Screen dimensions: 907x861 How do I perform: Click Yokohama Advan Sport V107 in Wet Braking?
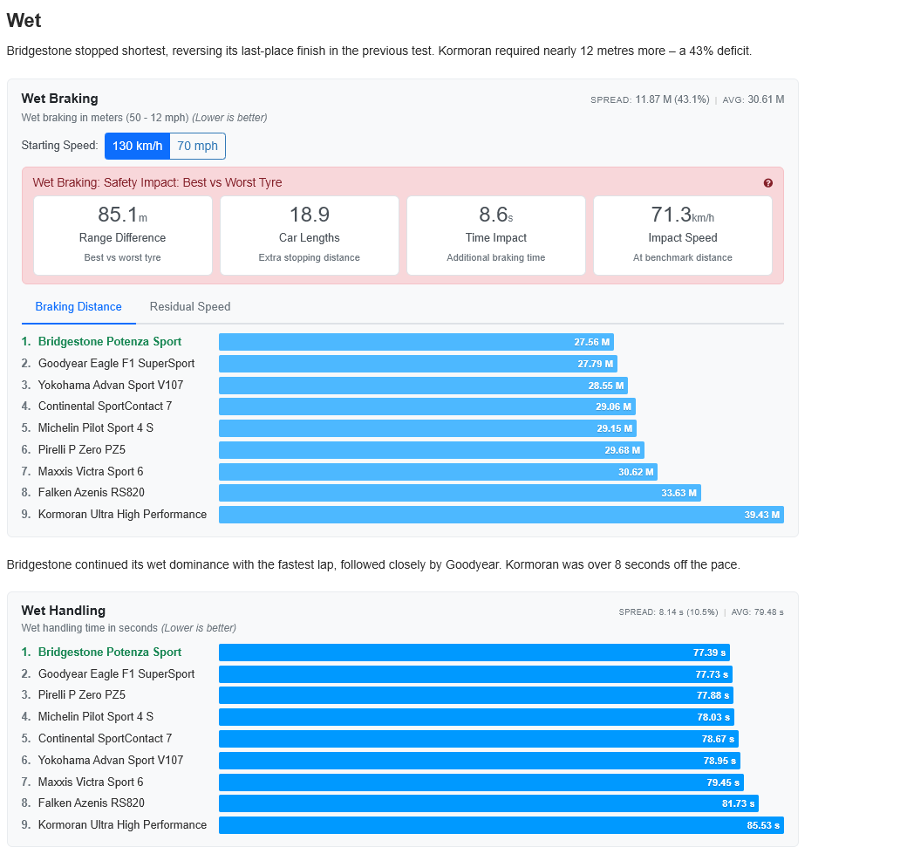[x=111, y=385]
